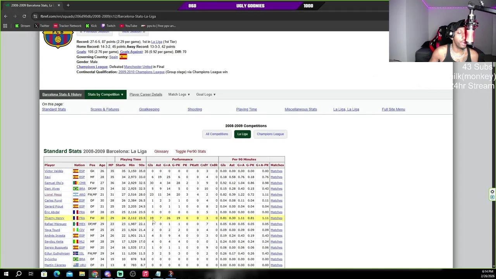Image resolution: width=496 pixels, height=279 pixels.
Task: Open Lionel Messi player page
Action: [x=53, y=195]
